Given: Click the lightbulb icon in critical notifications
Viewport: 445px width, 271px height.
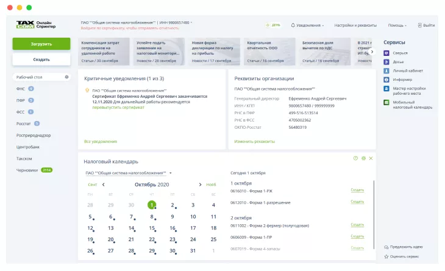Looking at the screenshot, I should tap(87, 91).
